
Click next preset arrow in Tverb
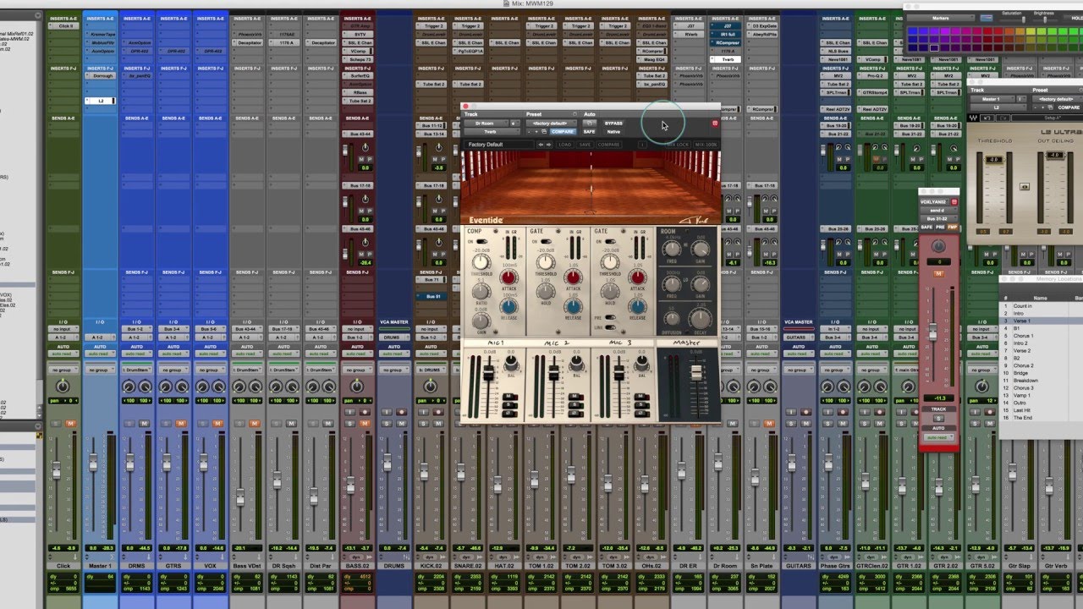pyautogui.click(x=548, y=145)
